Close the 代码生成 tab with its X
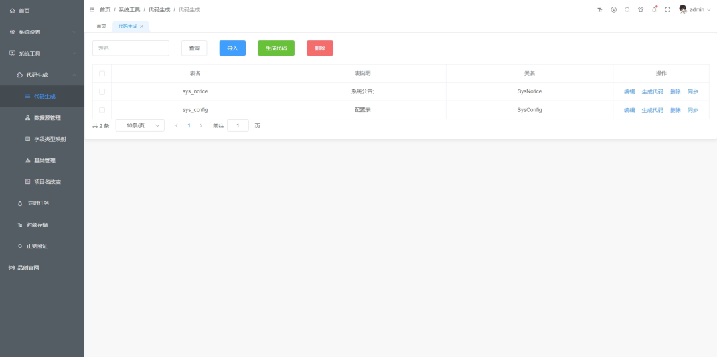The image size is (717, 357). (142, 26)
